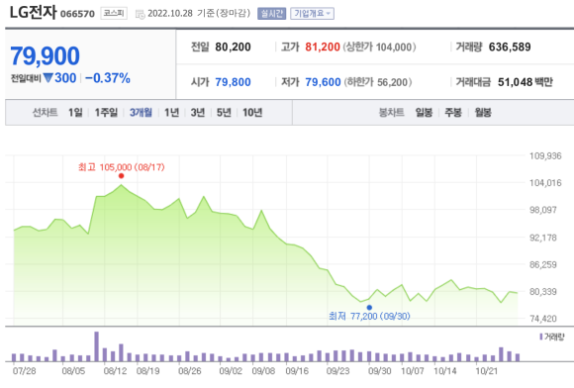The height and width of the screenshot is (388, 574).
Task: Click the 고가 value 81,200
Action: (323, 47)
